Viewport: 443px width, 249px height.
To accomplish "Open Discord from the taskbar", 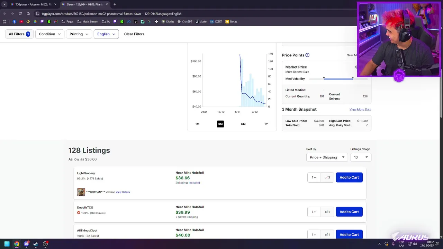I will pyautogui.click(x=26, y=244).
